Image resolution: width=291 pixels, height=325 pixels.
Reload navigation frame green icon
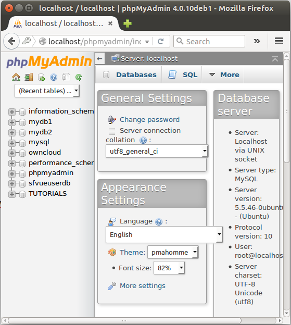79,78
